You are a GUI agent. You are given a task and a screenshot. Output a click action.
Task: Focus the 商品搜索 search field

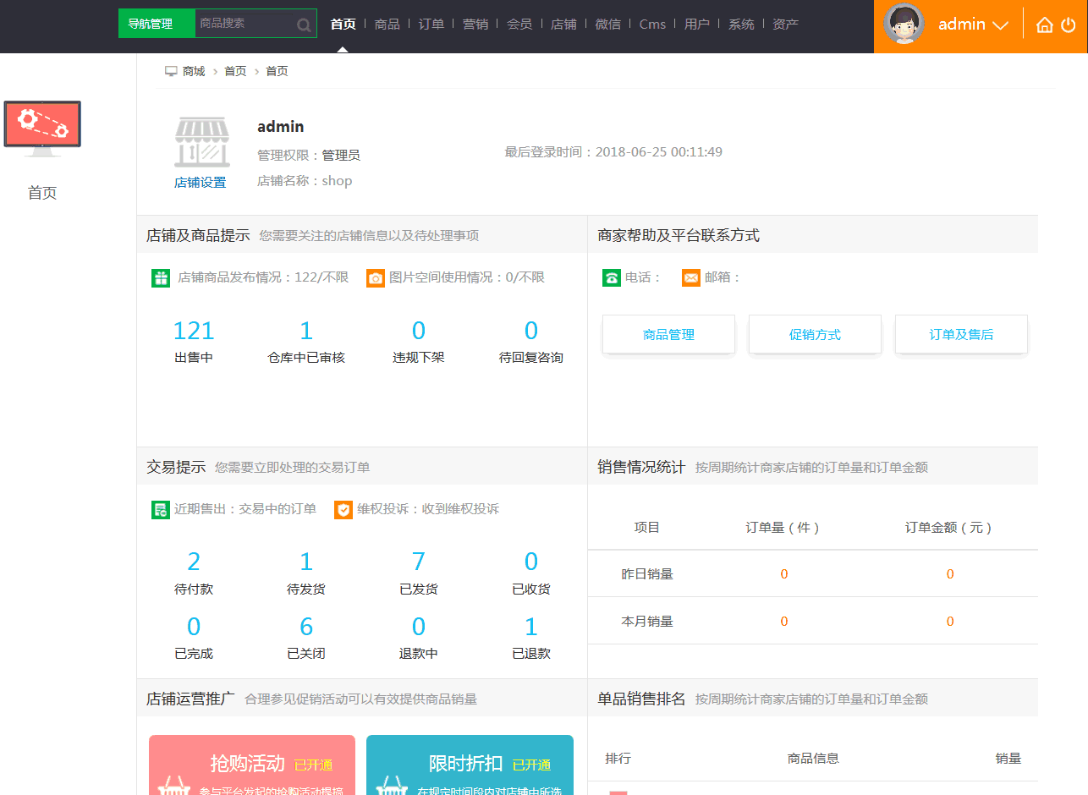pos(245,24)
